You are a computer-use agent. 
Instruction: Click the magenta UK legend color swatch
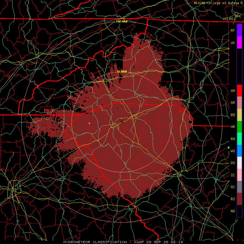[239, 43]
